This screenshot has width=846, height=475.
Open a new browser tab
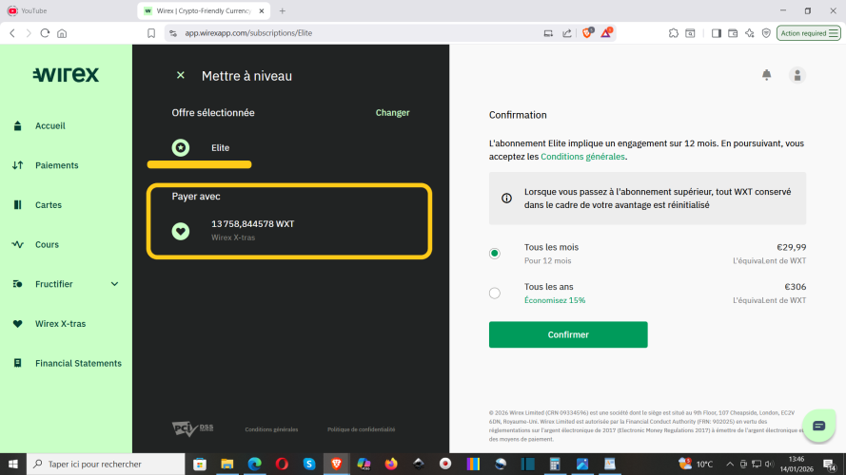coord(283,10)
